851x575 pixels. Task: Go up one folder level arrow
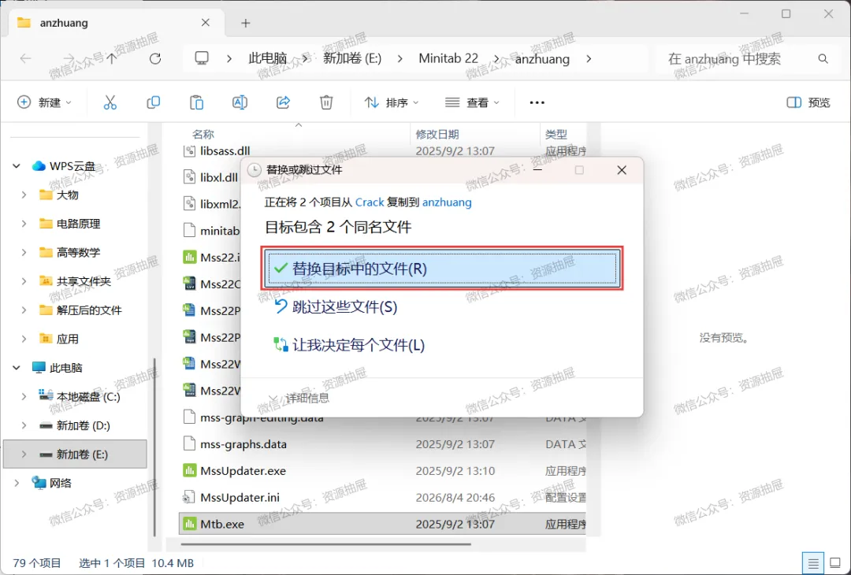(112, 58)
